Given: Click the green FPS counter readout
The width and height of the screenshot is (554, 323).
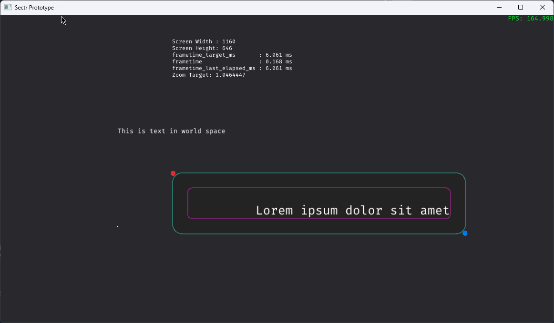Looking at the screenshot, I should pos(530,19).
